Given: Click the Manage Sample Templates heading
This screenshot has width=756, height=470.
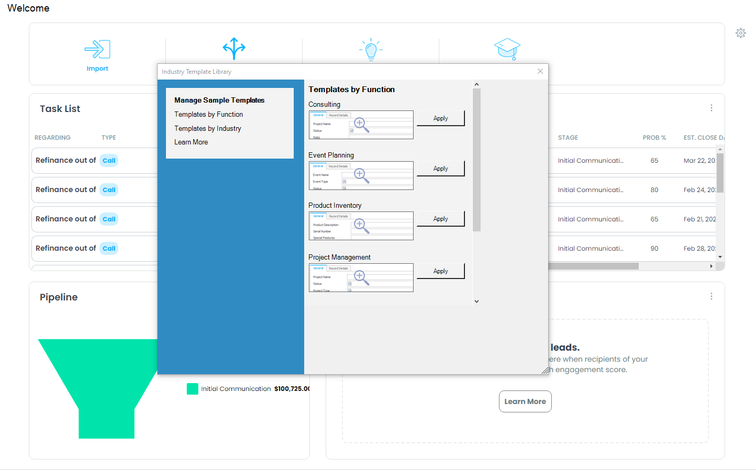Looking at the screenshot, I should pyautogui.click(x=219, y=100).
